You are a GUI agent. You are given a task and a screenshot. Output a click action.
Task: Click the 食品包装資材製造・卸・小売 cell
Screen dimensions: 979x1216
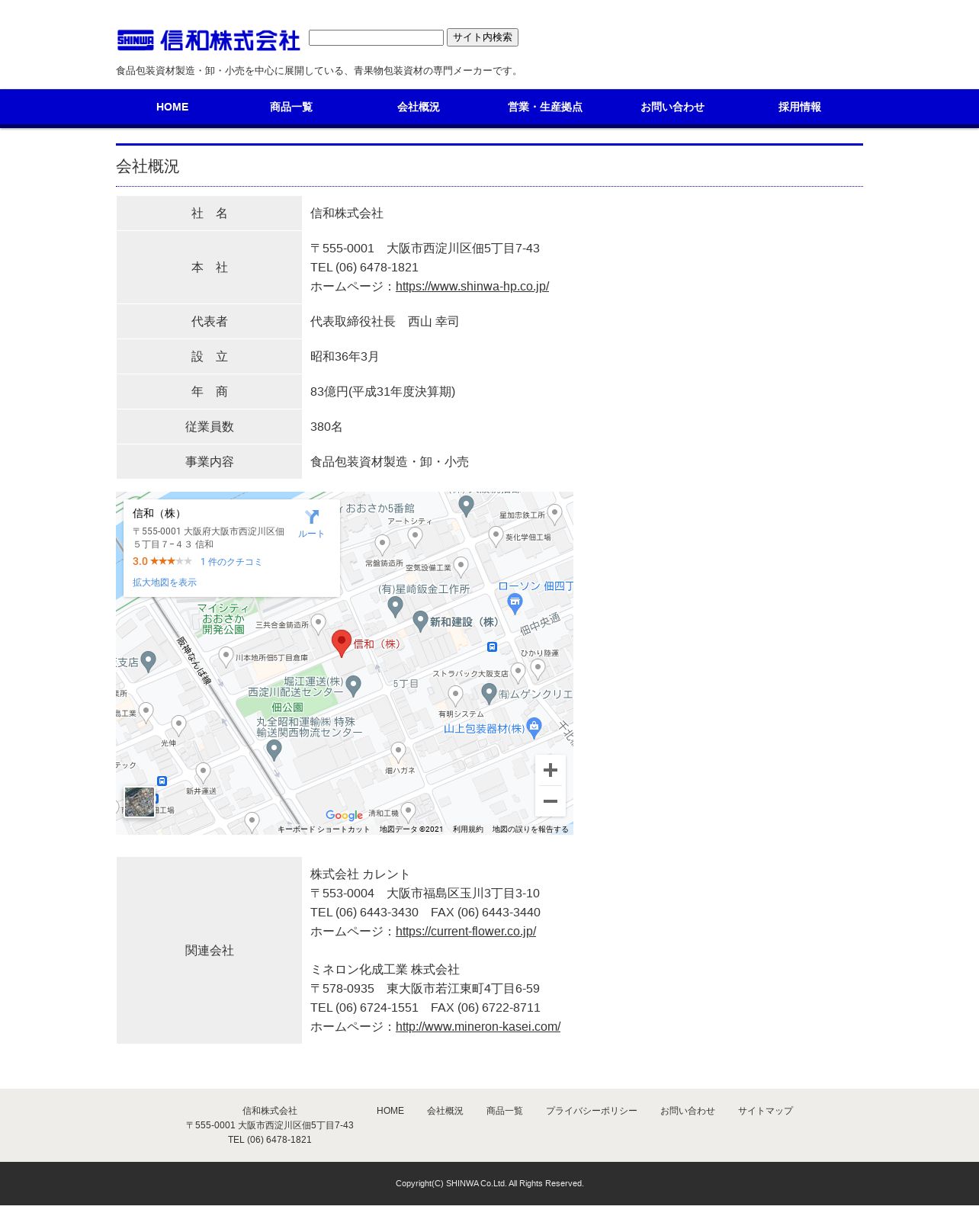point(583,462)
